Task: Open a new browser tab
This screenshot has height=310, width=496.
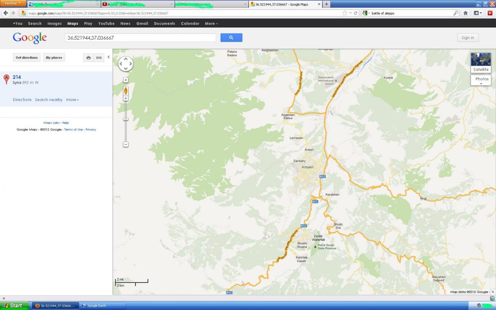Action: (327, 4)
